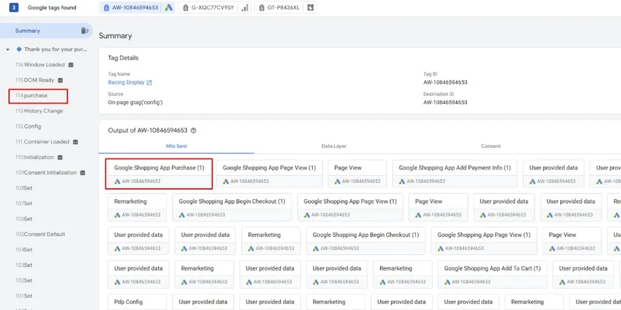
Task: Switch to the Hits Sent tab
Action: [x=176, y=146]
